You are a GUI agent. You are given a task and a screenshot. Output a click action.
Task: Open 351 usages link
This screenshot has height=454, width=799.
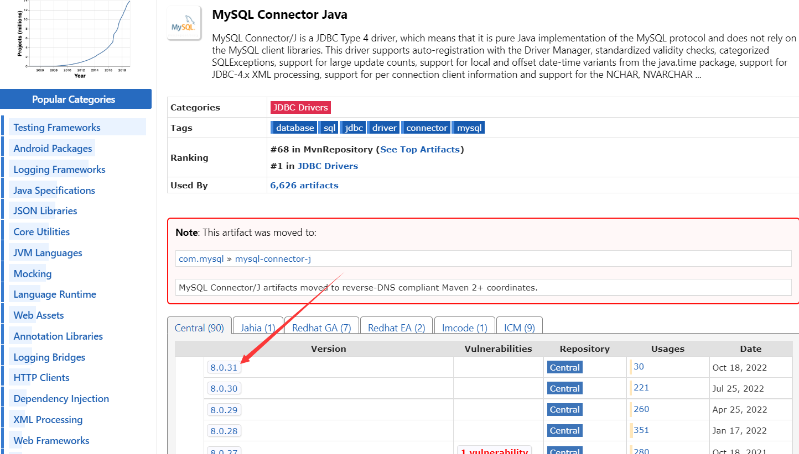point(641,430)
